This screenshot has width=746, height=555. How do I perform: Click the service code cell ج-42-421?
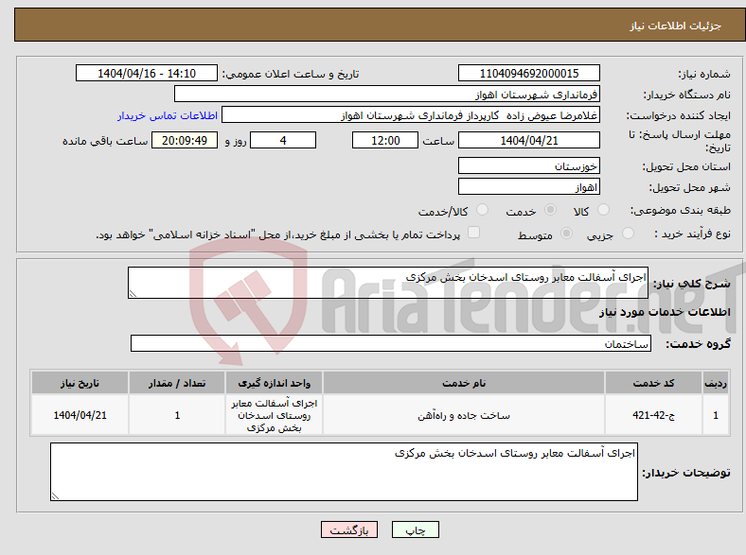(654, 415)
